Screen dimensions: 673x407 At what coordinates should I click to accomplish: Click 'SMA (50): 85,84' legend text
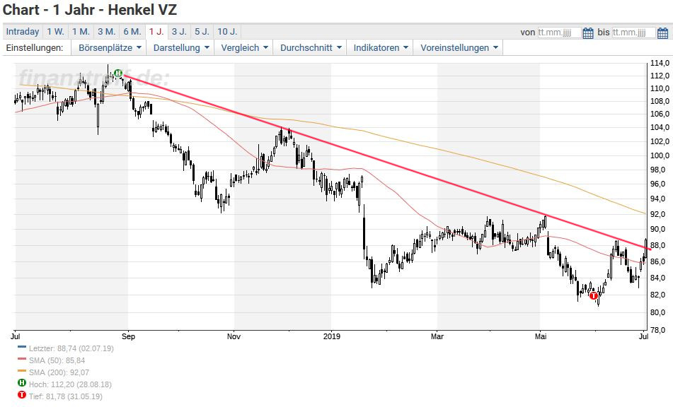pyautogui.click(x=57, y=361)
